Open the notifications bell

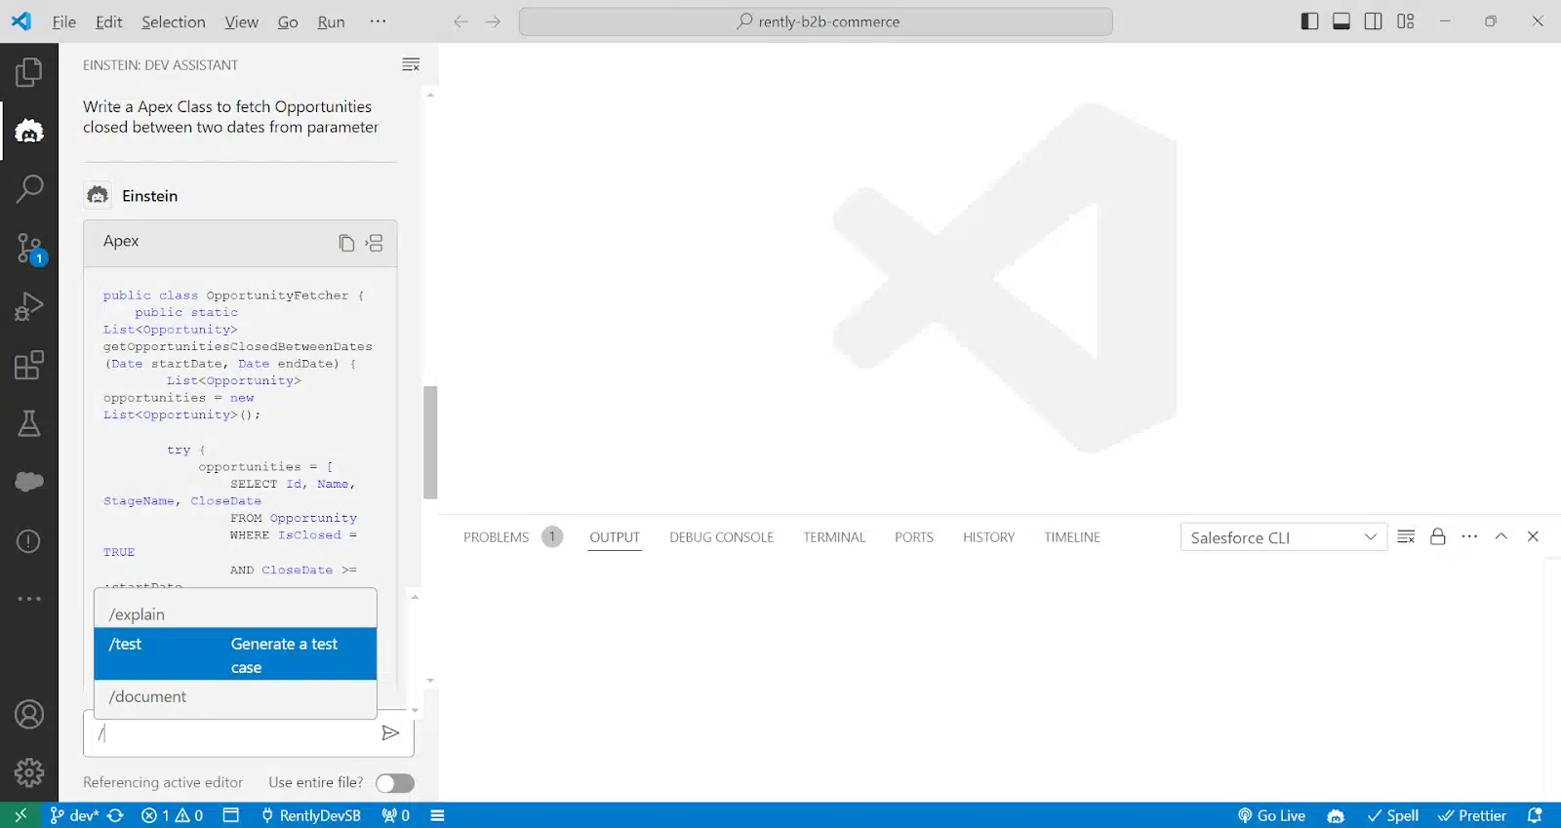(x=1535, y=815)
